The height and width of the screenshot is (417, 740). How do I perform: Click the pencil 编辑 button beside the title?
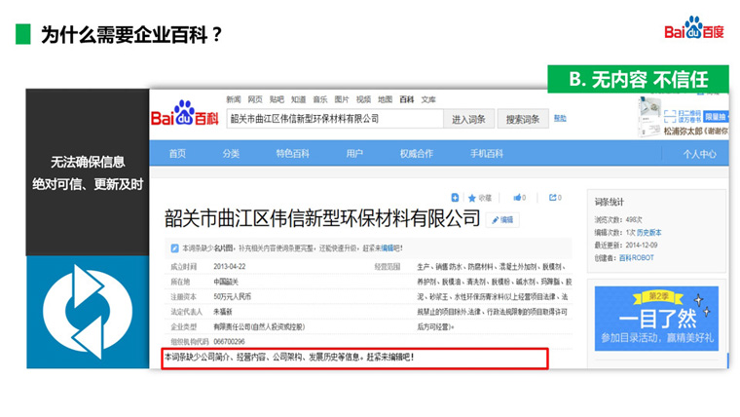coord(502,220)
